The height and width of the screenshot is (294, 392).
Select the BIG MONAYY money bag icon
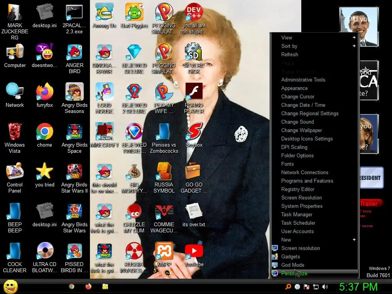(x=134, y=178)
